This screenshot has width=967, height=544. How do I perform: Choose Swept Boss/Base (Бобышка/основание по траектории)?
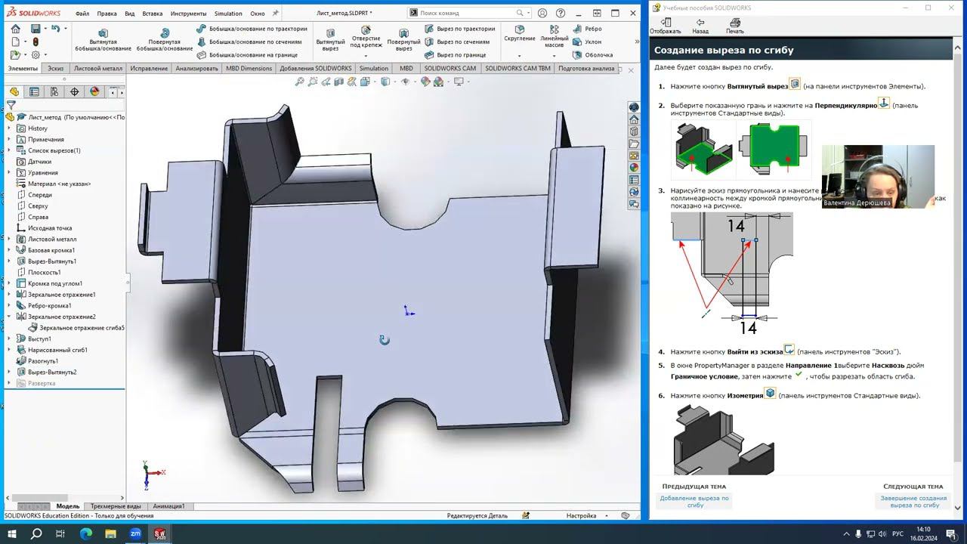pyautogui.click(x=252, y=29)
